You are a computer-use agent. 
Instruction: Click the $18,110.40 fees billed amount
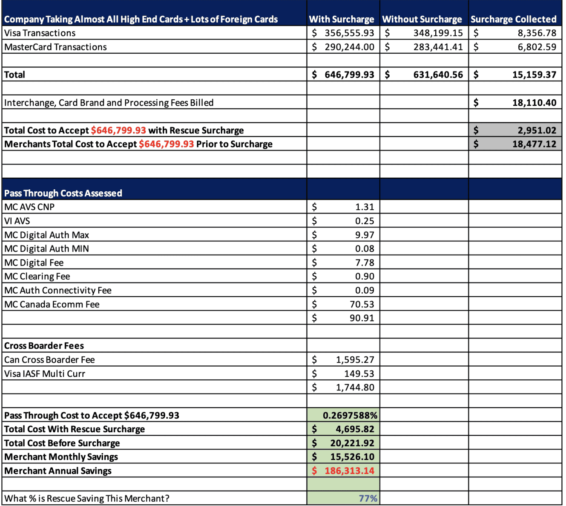[534, 102]
